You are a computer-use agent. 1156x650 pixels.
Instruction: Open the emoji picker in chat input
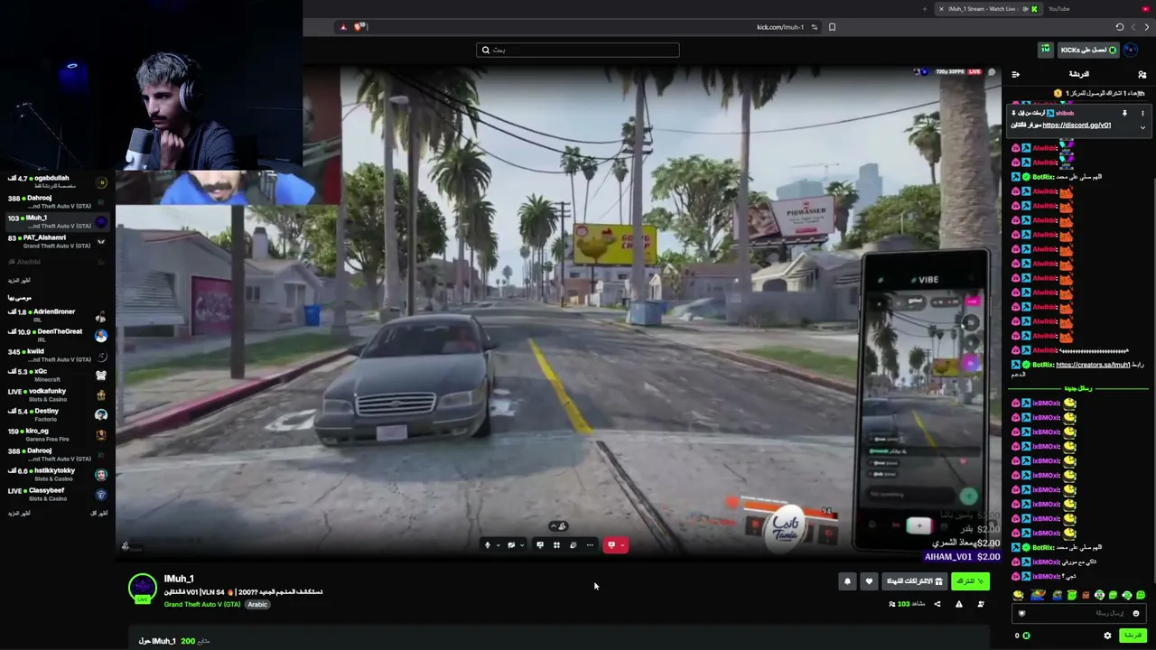click(x=1136, y=614)
